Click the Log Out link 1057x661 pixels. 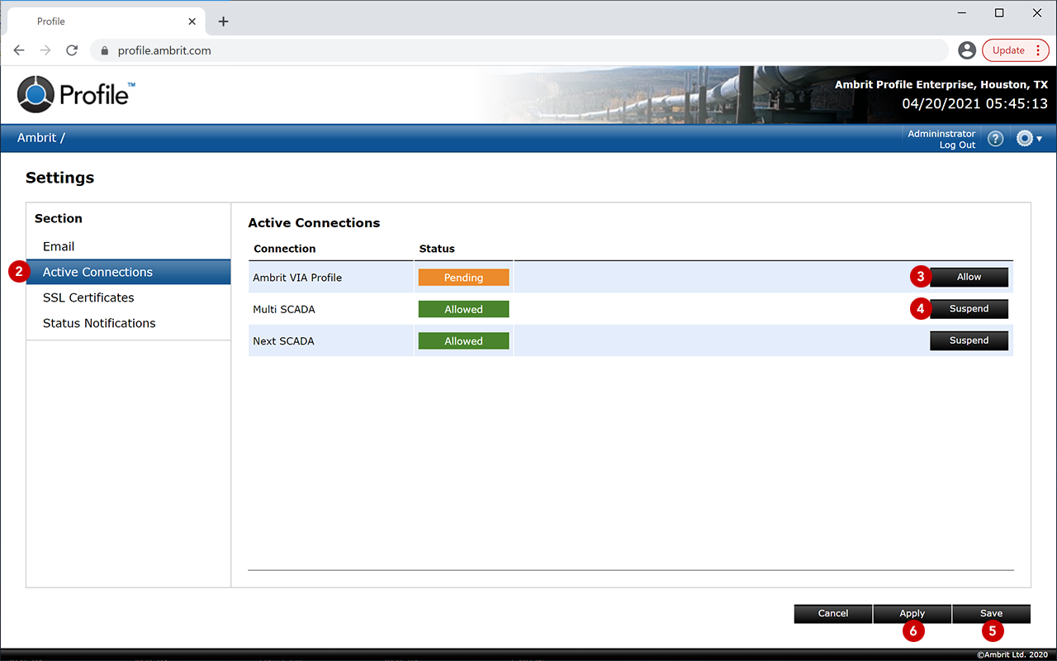(957, 145)
